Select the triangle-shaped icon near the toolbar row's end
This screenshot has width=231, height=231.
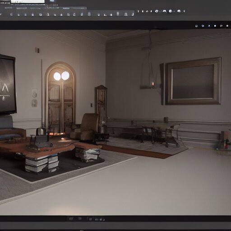pos(111,14)
